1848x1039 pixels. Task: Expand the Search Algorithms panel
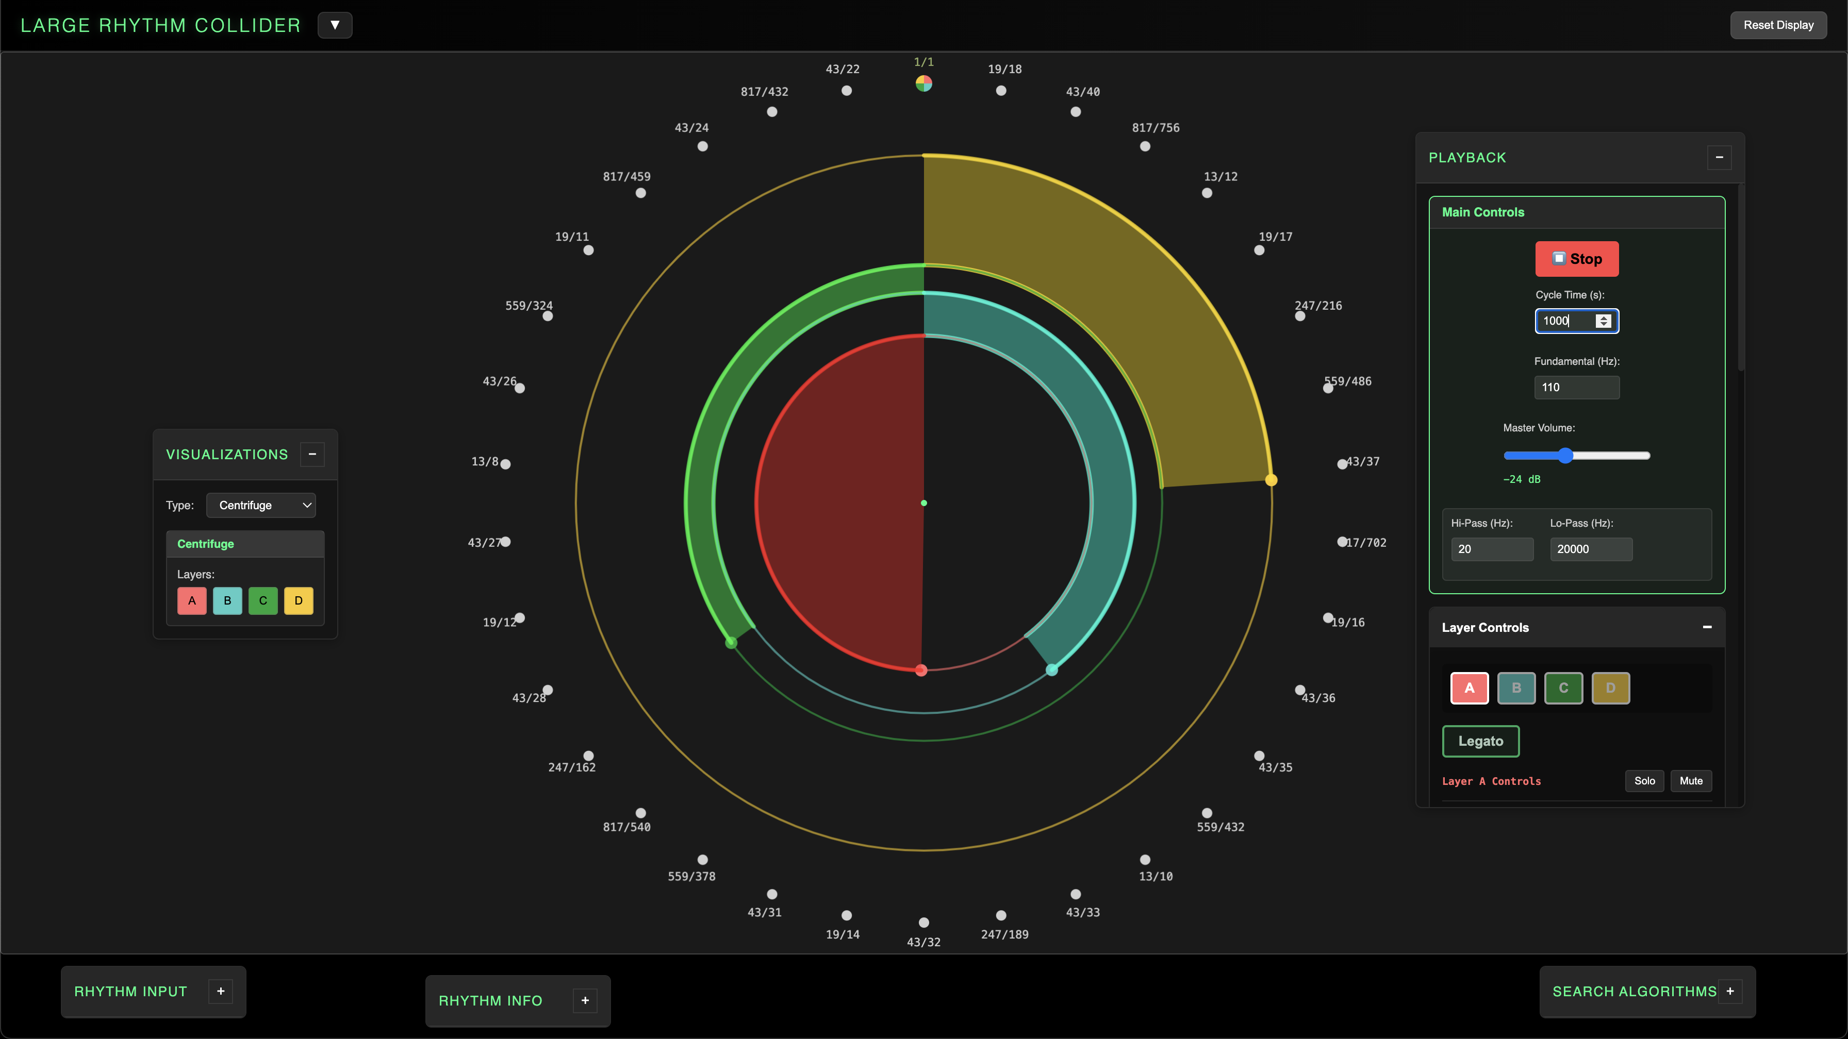[x=1731, y=991]
